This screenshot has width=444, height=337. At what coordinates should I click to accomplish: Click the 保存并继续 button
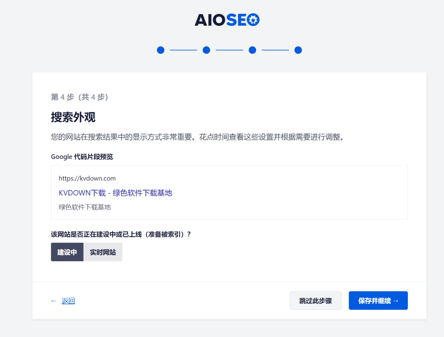tap(378, 300)
